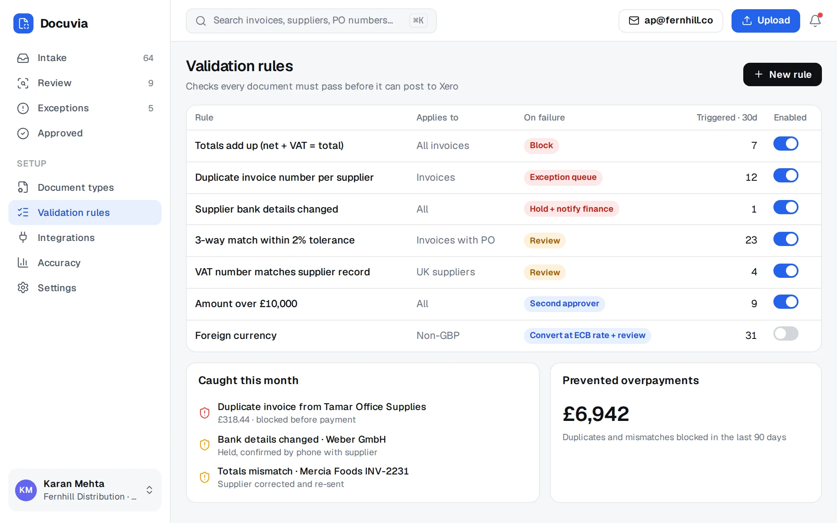This screenshot has width=837, height=523.
Task: Toggle VAT number matches supplier rule
Action: pos(786,271)
